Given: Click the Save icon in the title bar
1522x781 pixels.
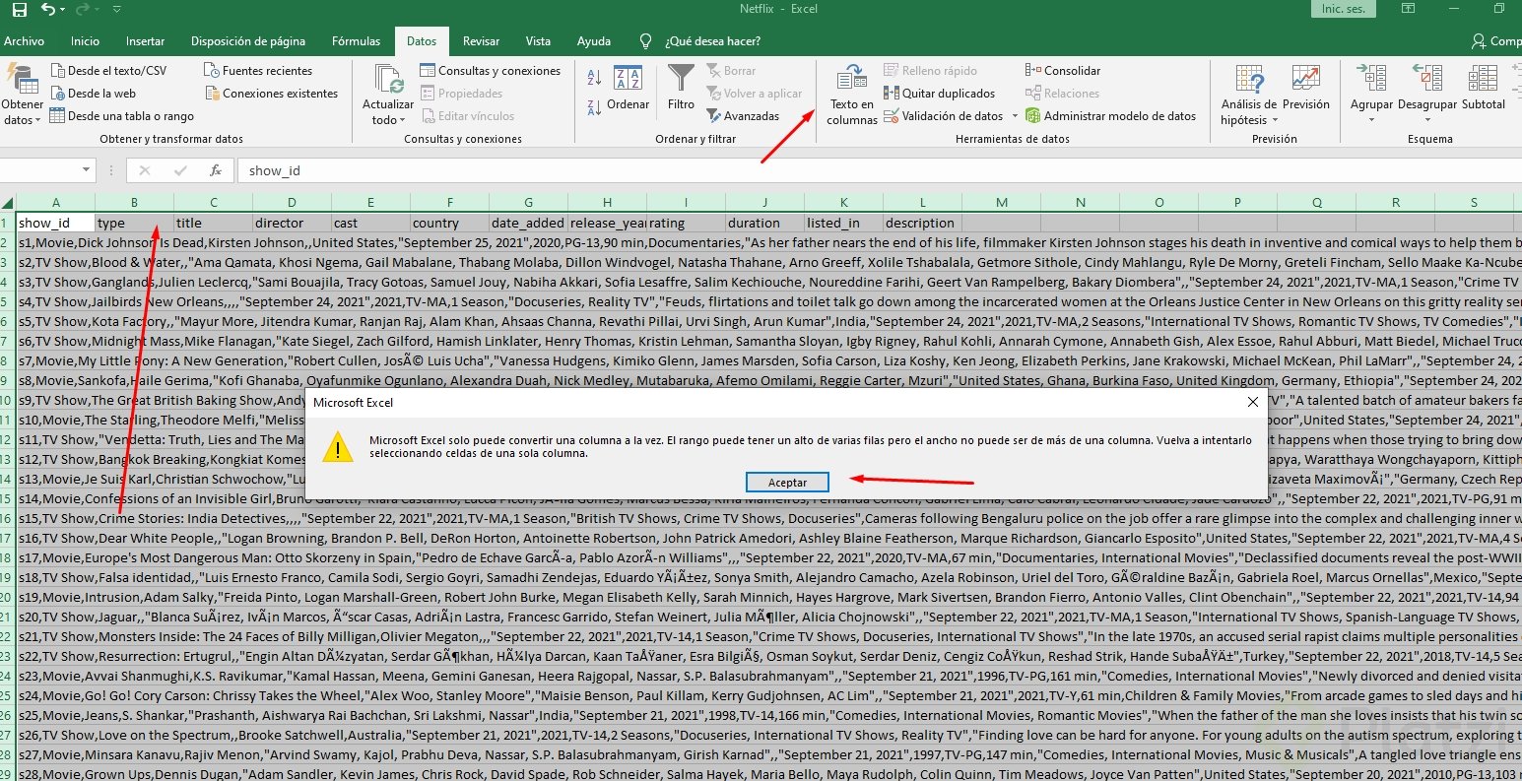Looking at the screenshot, I should tap(20, 10).
